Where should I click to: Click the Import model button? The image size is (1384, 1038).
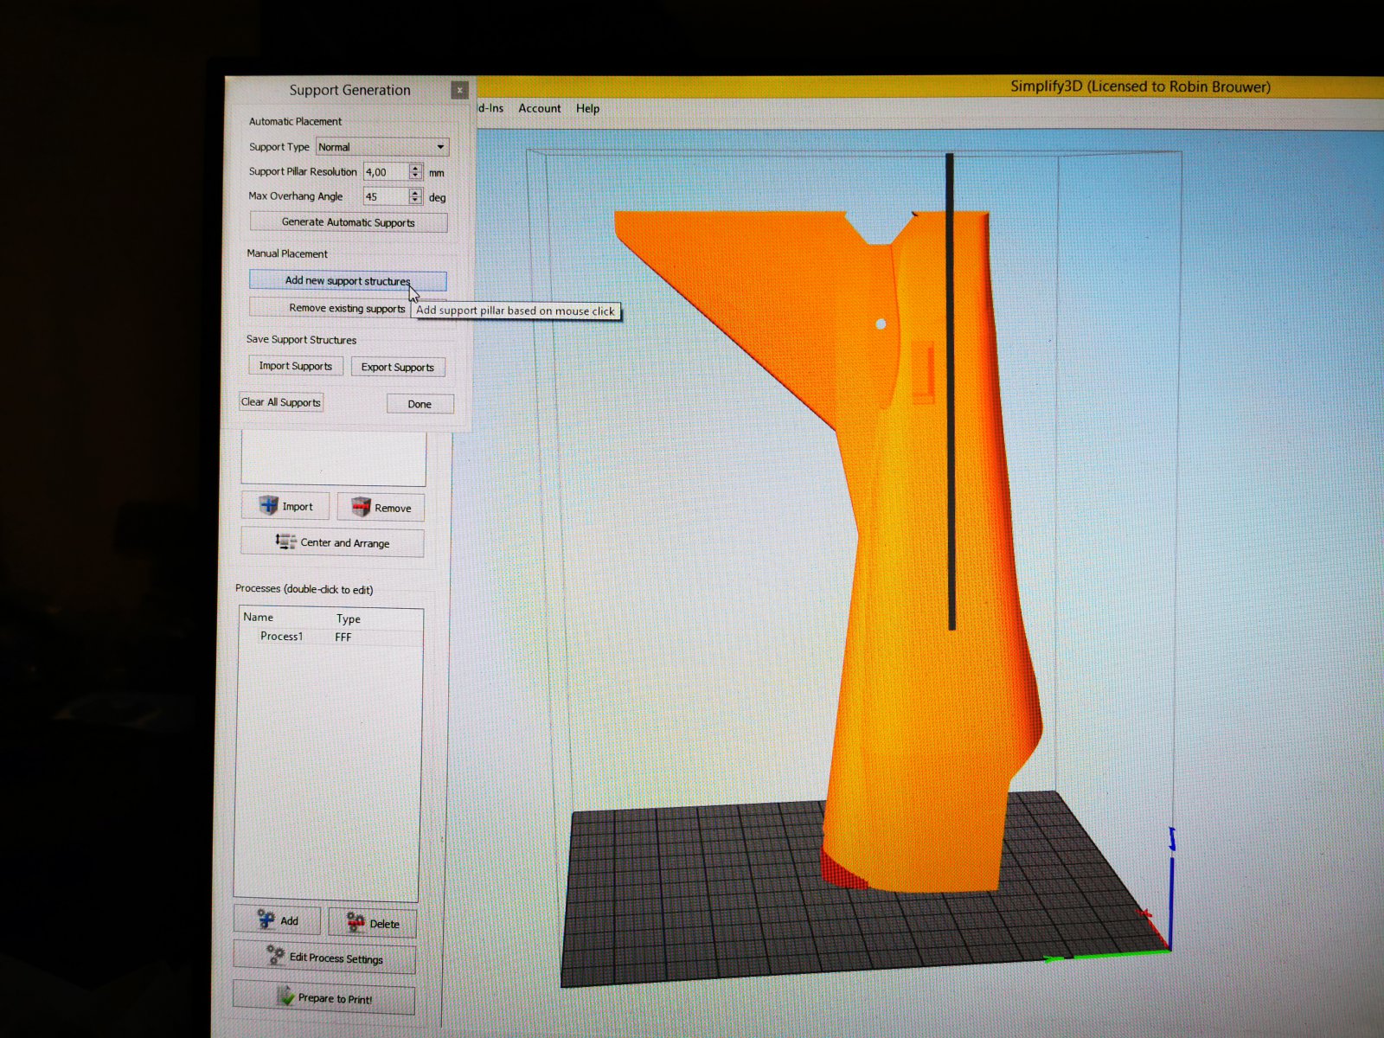click(285, 506)
